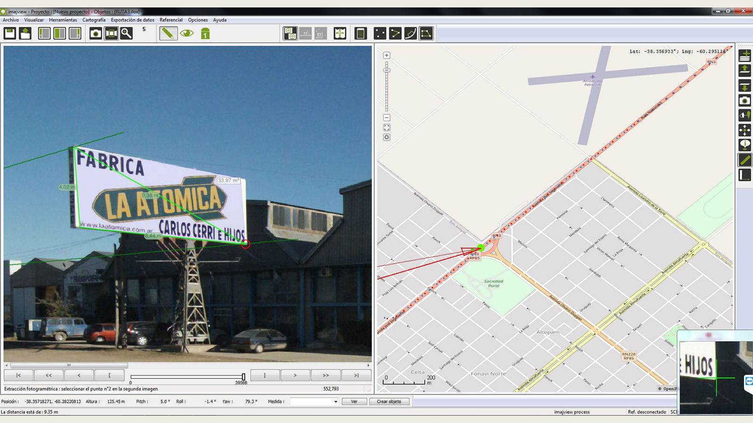This screenshot has width=753, height=423.
Task: Click the camera snapshot icon in top toolbar
Action: (x=96, y=33)
